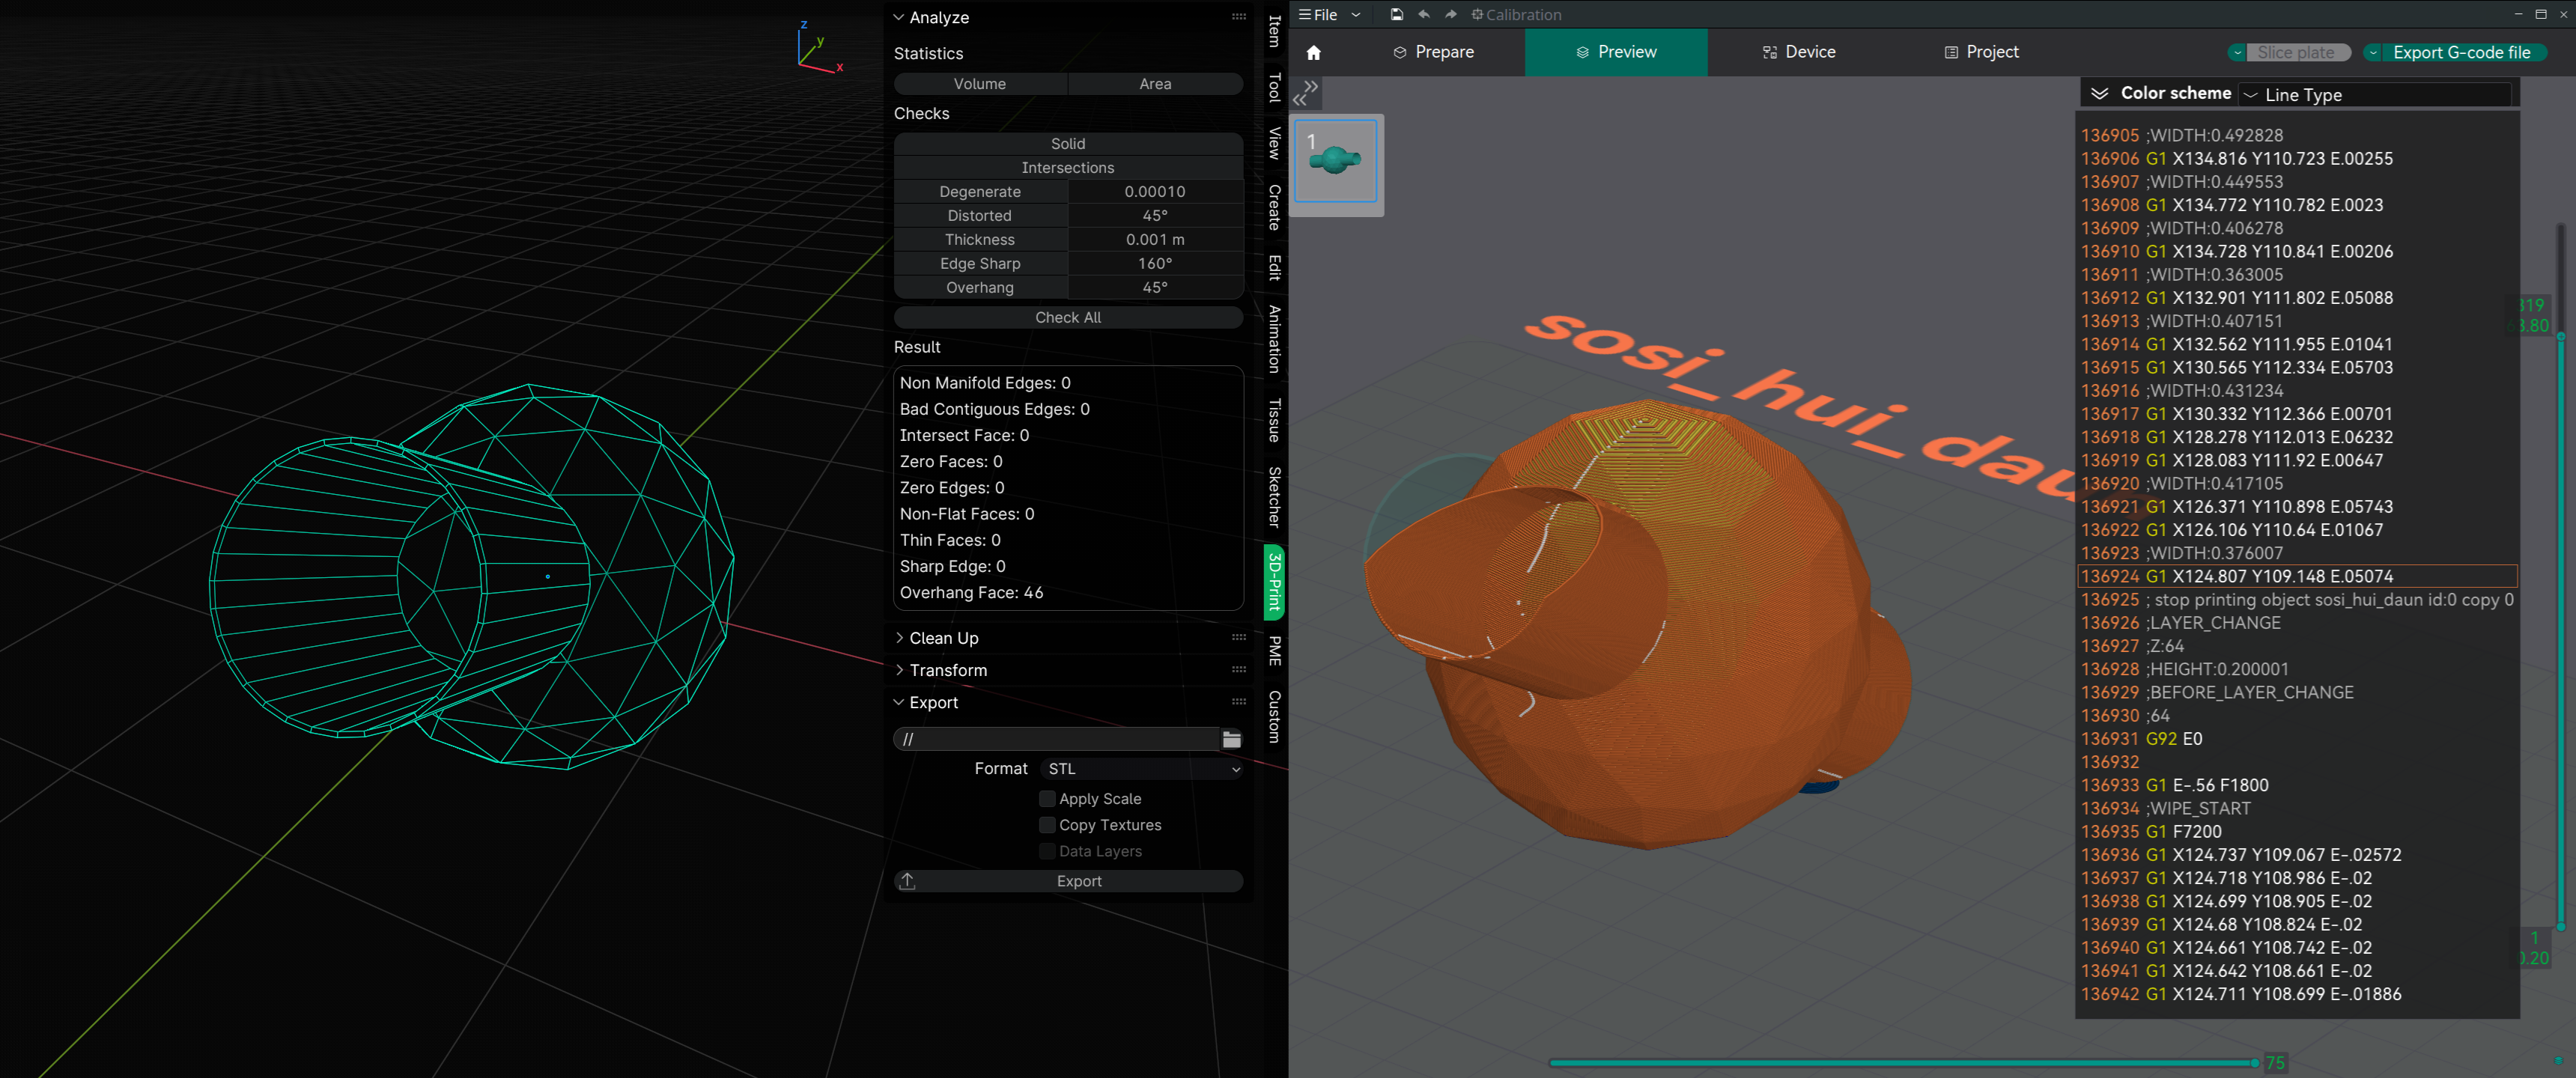
Task: Select the plate 1 thumbnail
Action: tap(1336, 161)
